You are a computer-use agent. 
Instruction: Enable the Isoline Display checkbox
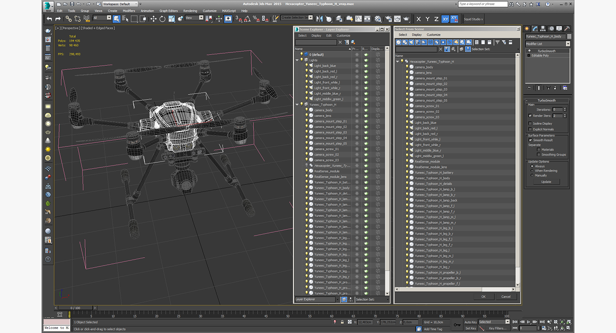pos(530,124)
